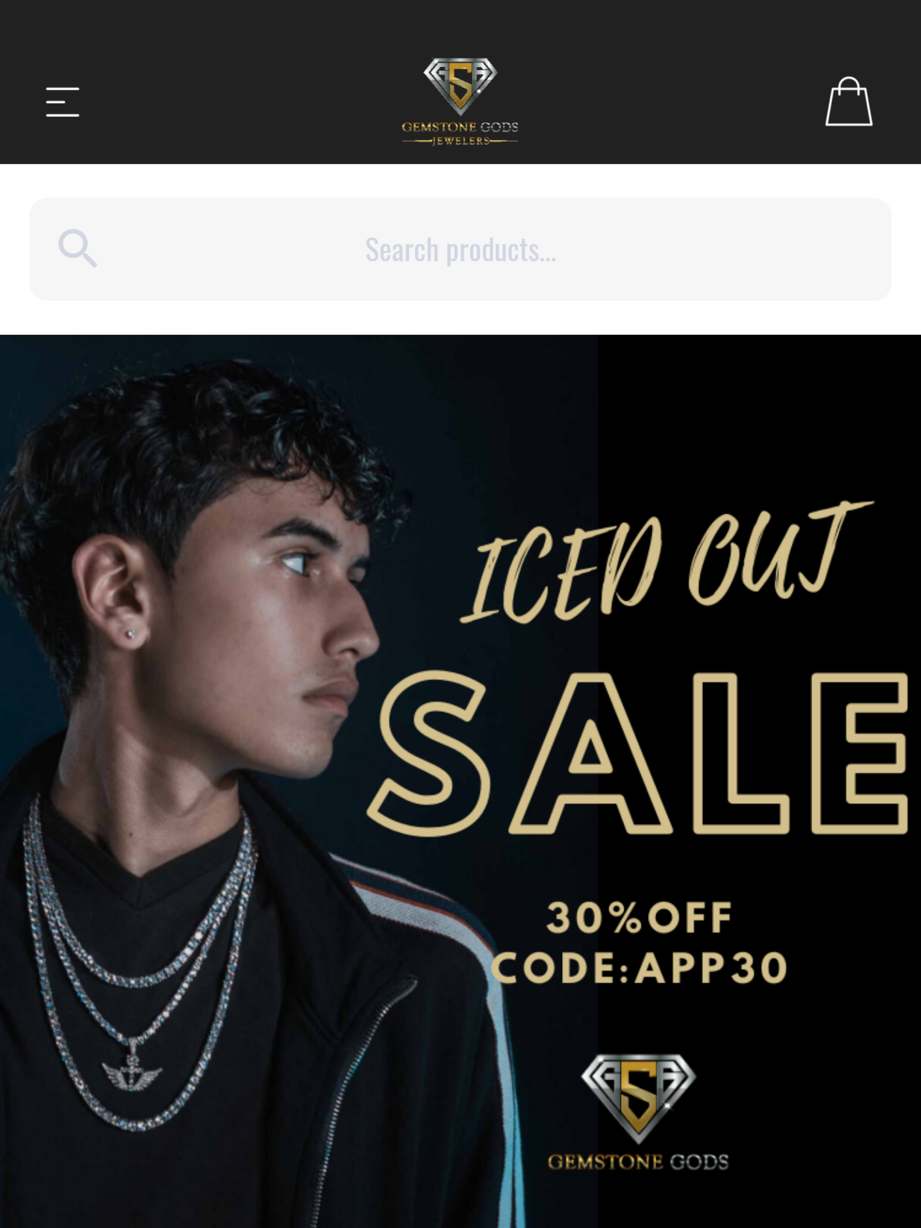Click the GEMSTONE GODS text in the banner

click(638, 1162)
